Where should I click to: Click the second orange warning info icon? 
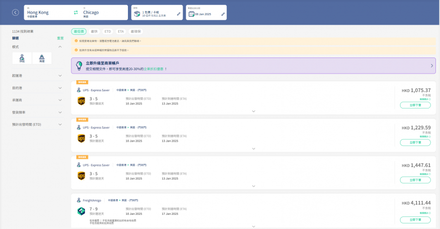tap(76, 50)
